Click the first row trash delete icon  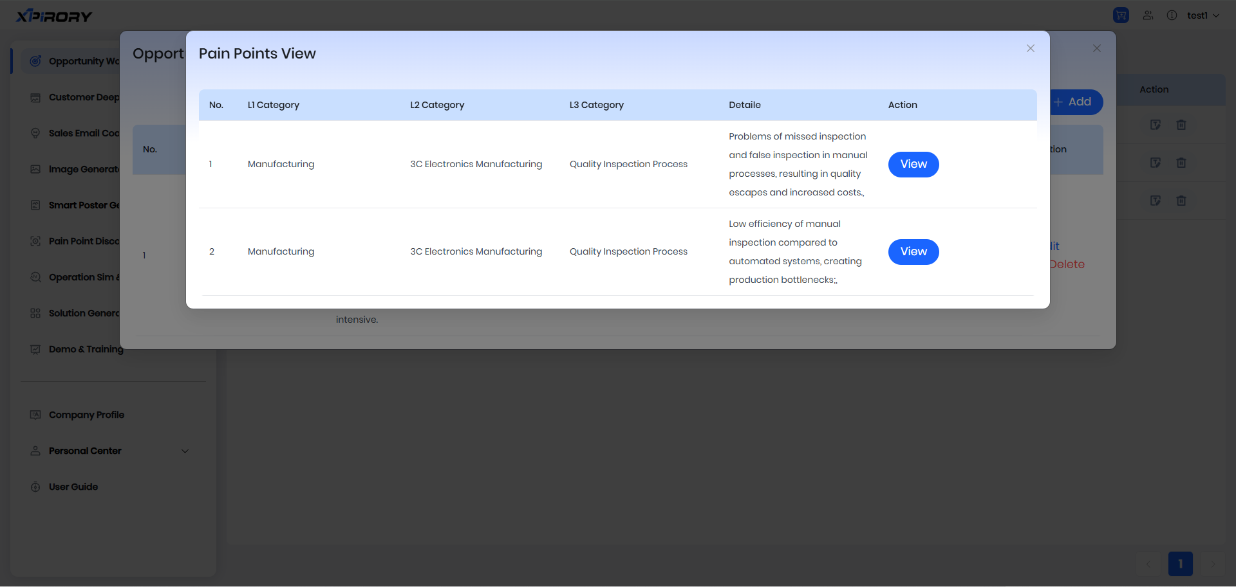tap(1181, 125)
